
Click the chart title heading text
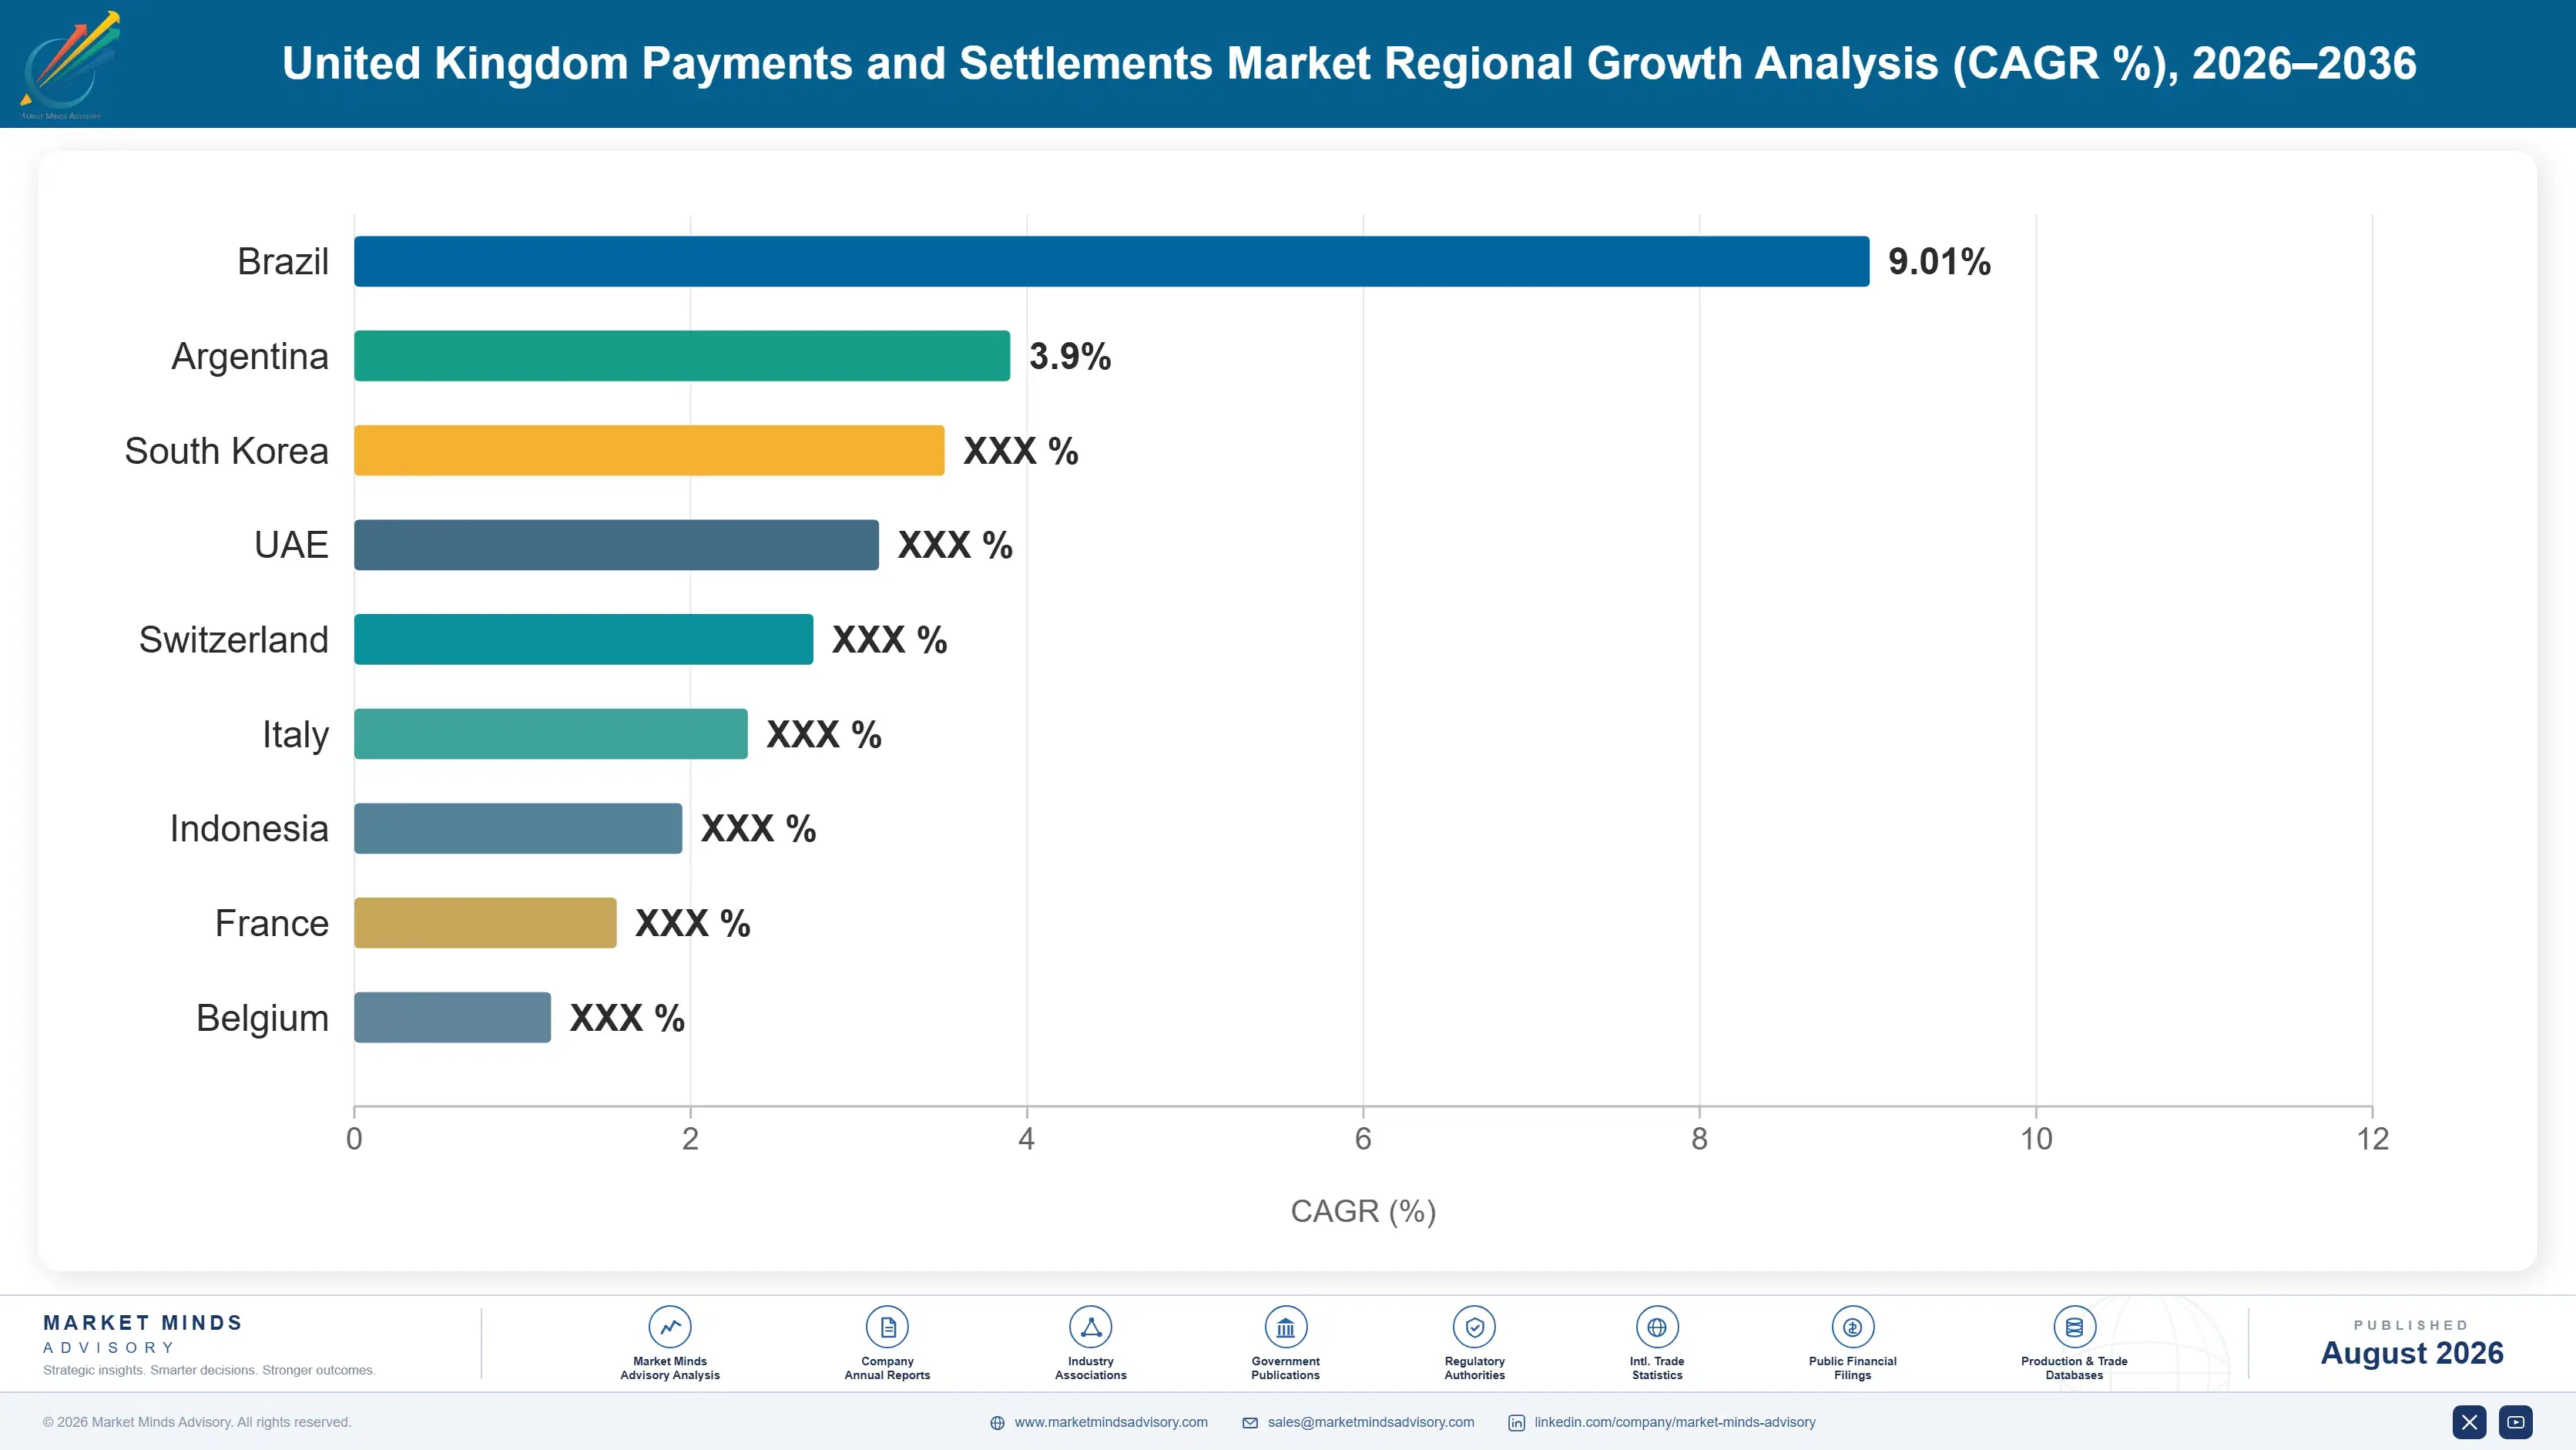click(x=1349, y=63)
